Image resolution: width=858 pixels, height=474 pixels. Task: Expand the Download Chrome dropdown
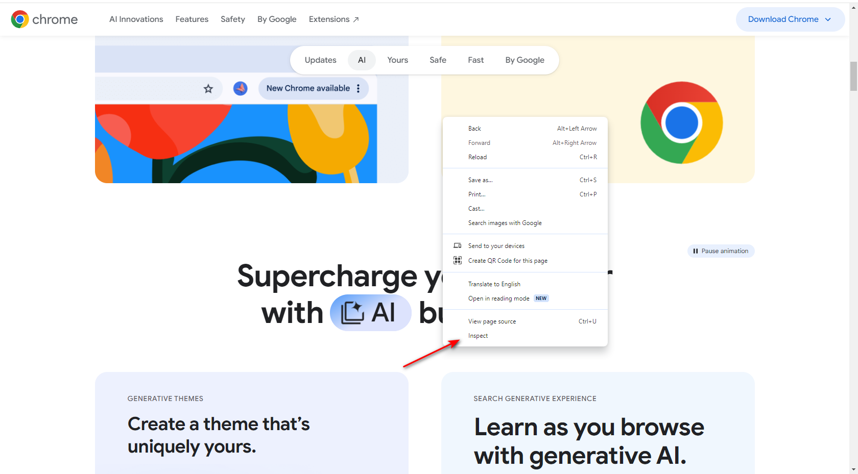point(828,19)
